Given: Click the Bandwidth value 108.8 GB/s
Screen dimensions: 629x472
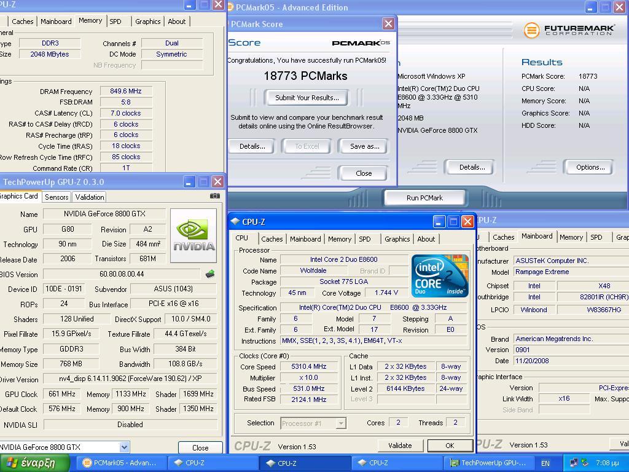Looking at the screenshot, I should 186,364.
